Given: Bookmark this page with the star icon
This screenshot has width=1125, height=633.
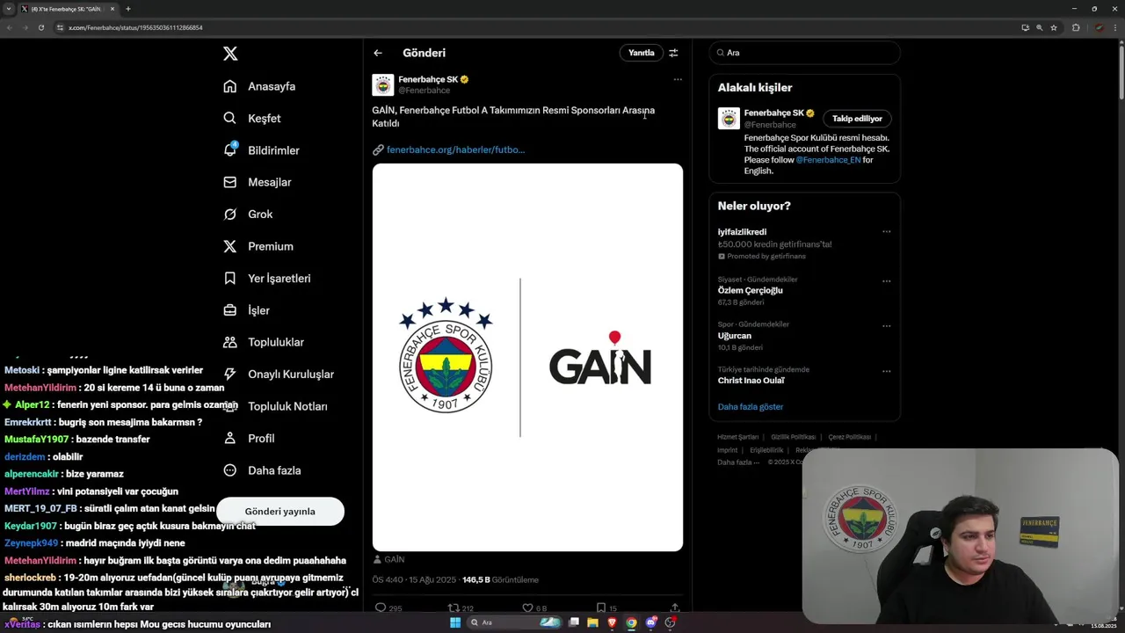Looking at the screenshot, I should click(x=1053, y=27).
